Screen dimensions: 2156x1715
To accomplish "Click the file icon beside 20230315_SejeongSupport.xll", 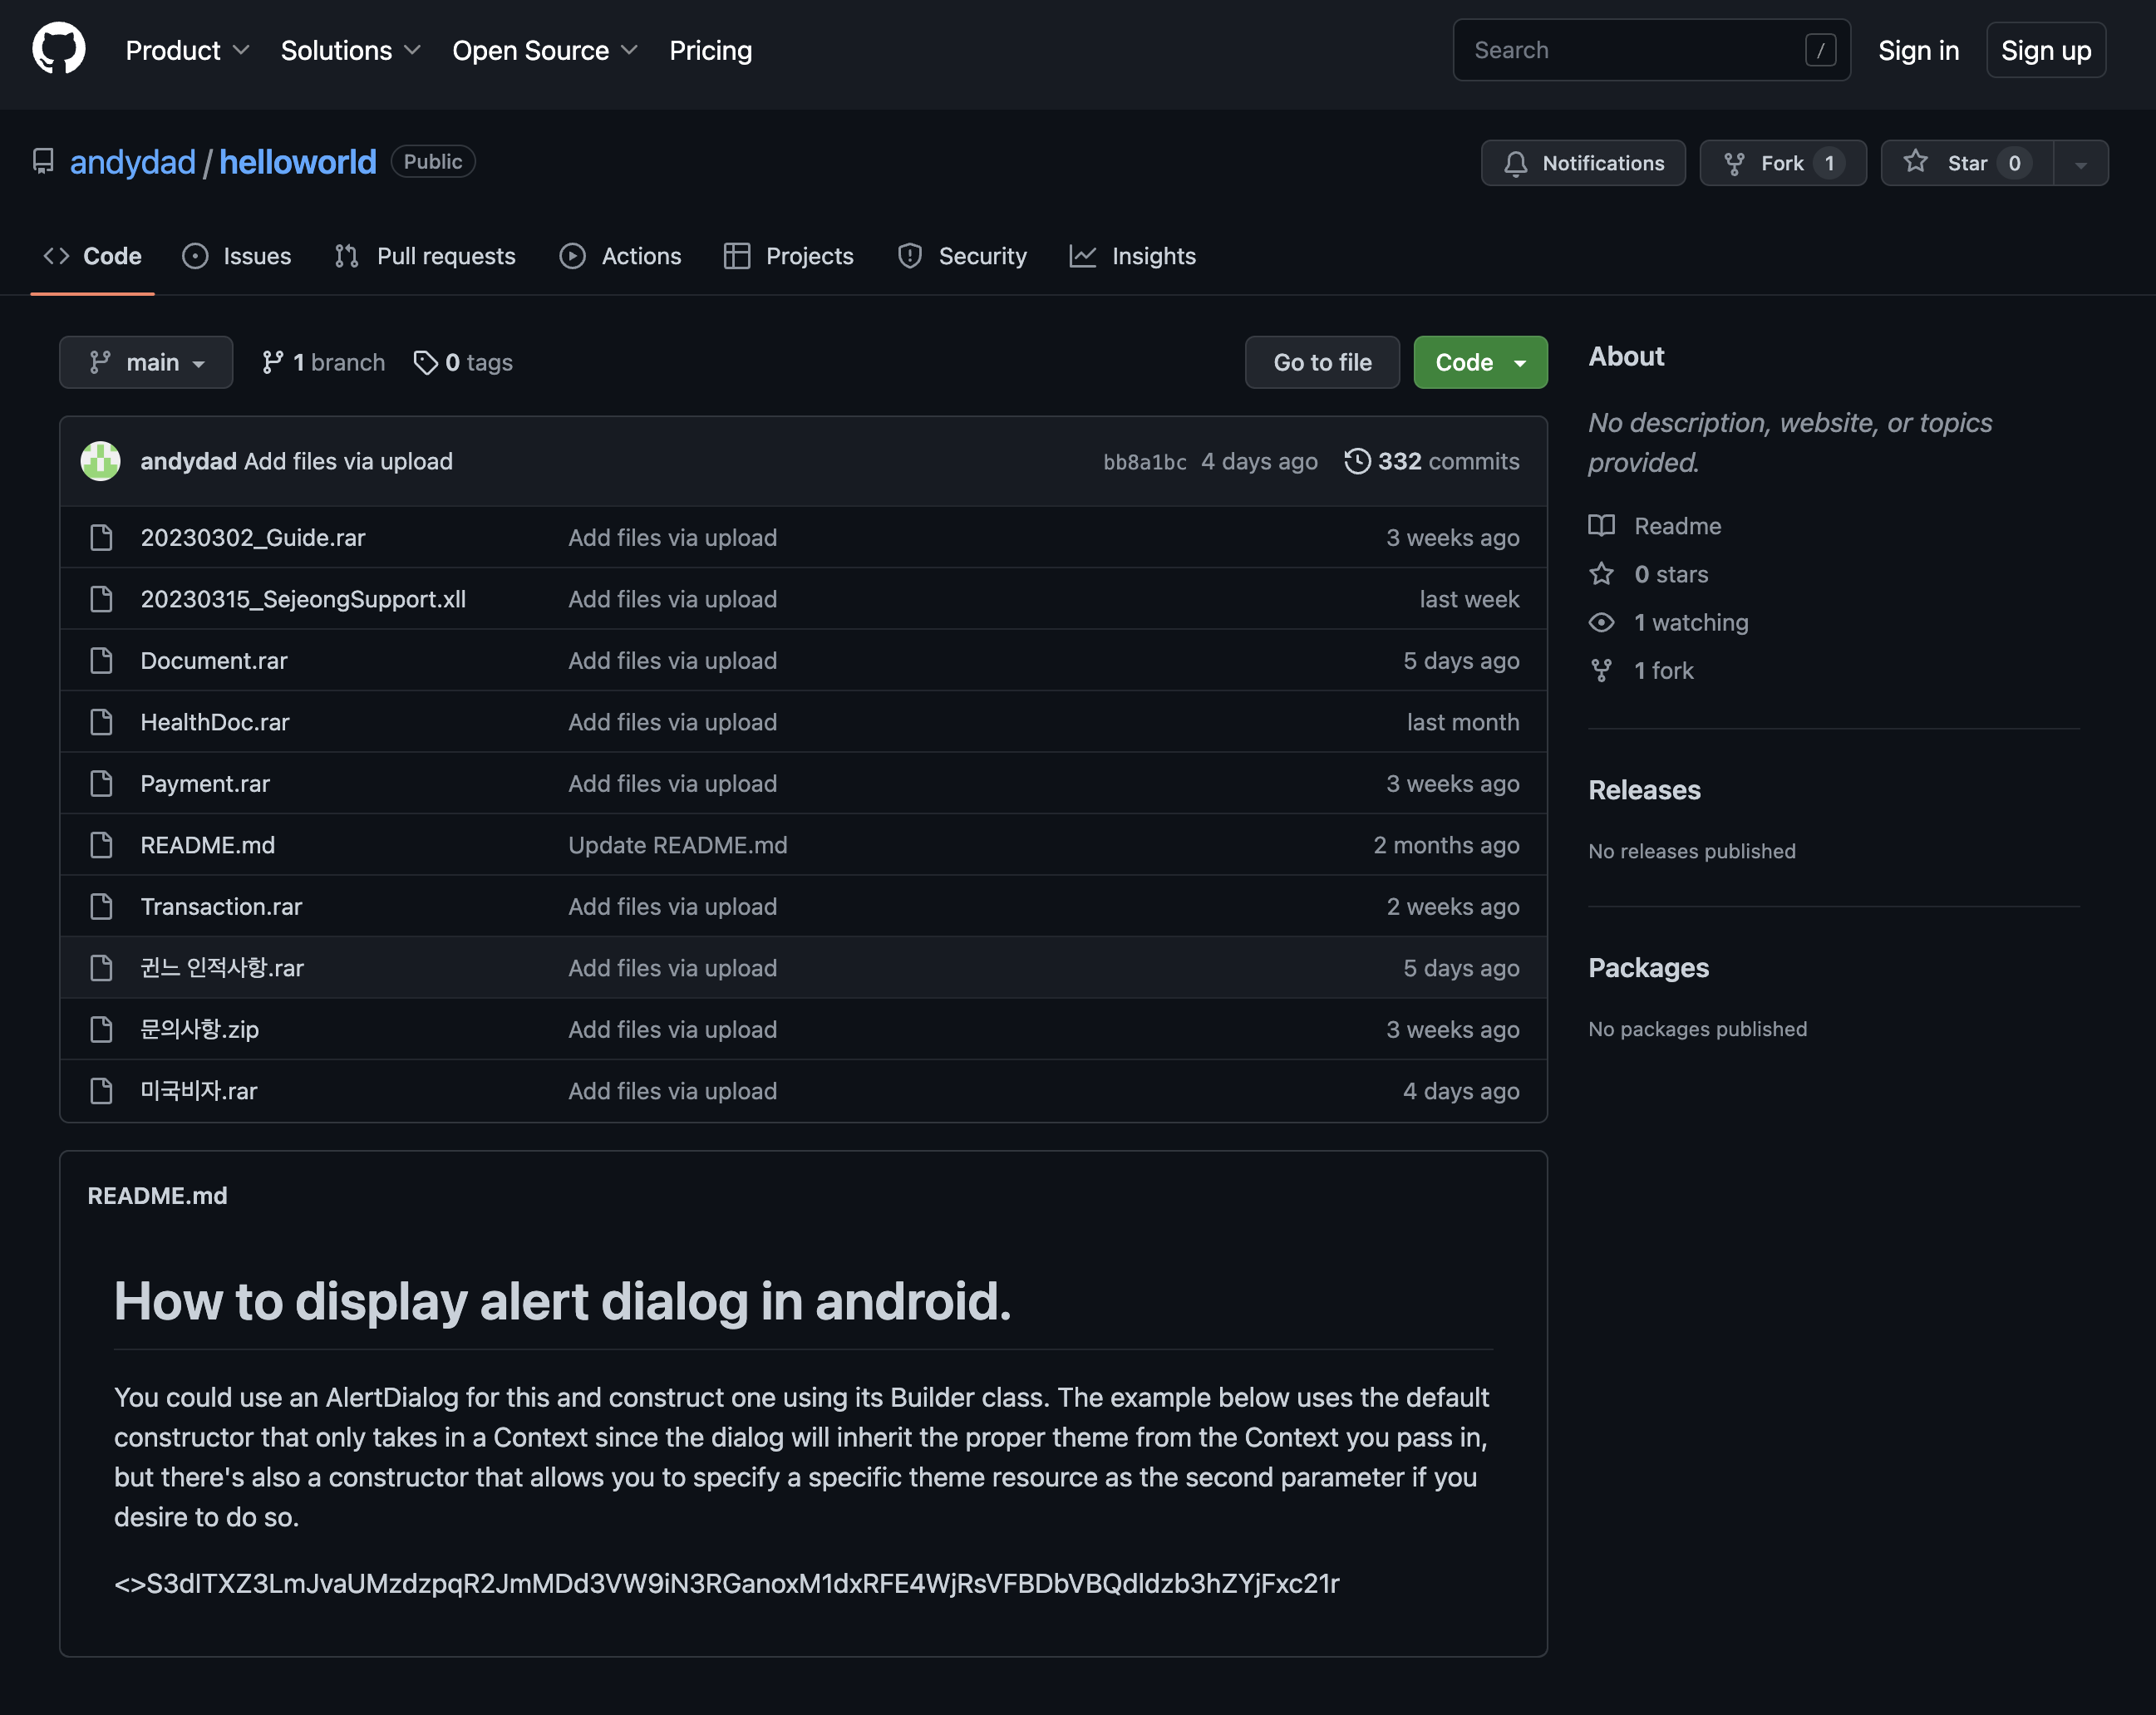I will (101, 599).
